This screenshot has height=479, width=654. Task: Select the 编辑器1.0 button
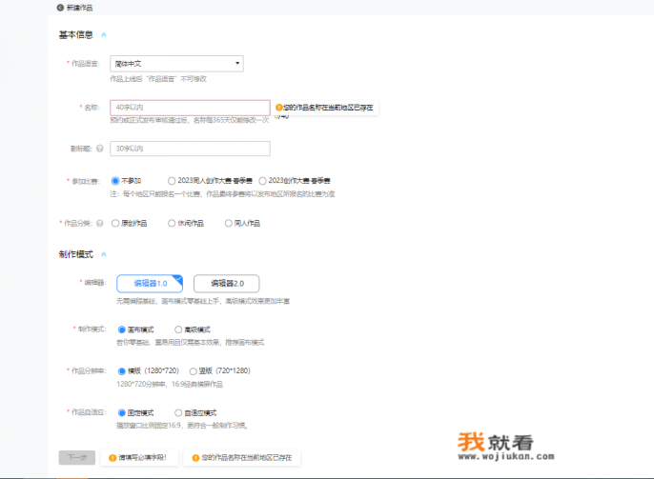[x=150, y=284]
